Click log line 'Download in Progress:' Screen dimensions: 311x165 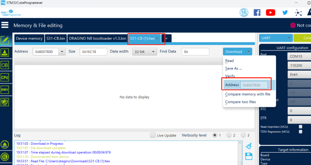pyautogui.click(x=40, y=144)
